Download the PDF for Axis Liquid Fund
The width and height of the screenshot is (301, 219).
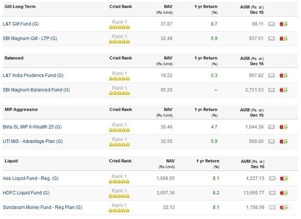pos(283,179)
